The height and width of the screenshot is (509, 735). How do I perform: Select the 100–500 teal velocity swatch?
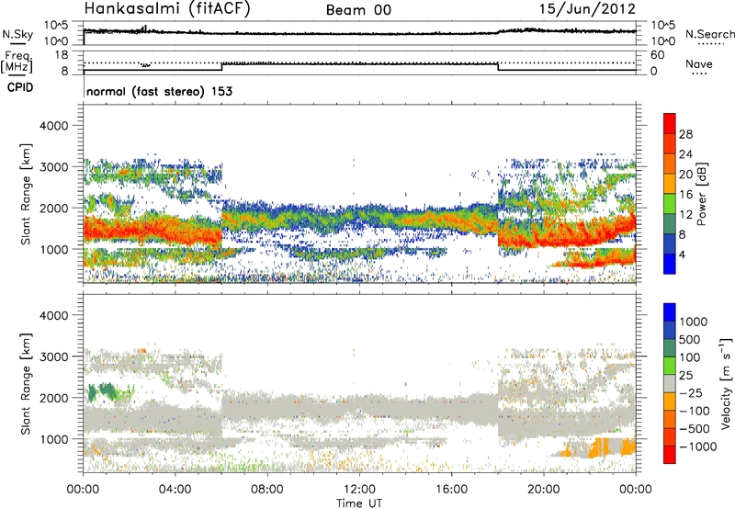click(670, 348)
